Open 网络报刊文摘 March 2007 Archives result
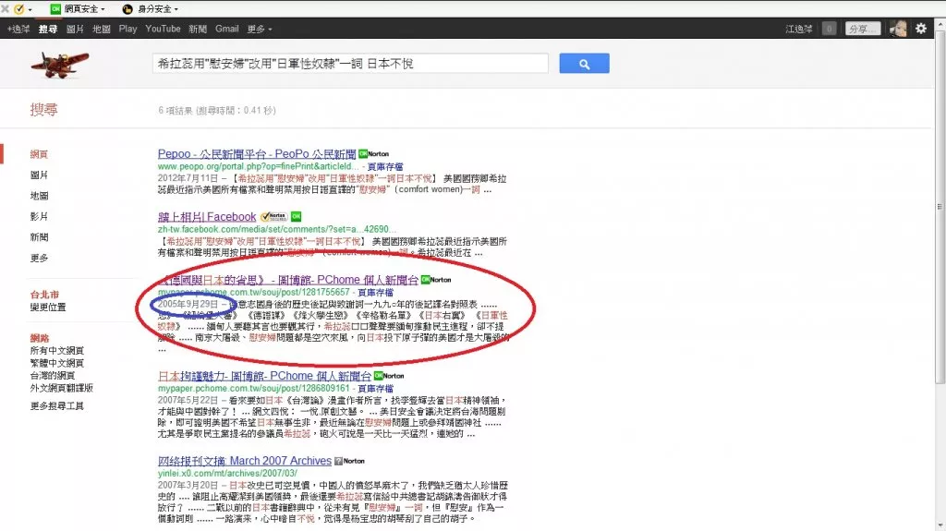This screenshot has width=946, height=531. [x=245, y=461]
